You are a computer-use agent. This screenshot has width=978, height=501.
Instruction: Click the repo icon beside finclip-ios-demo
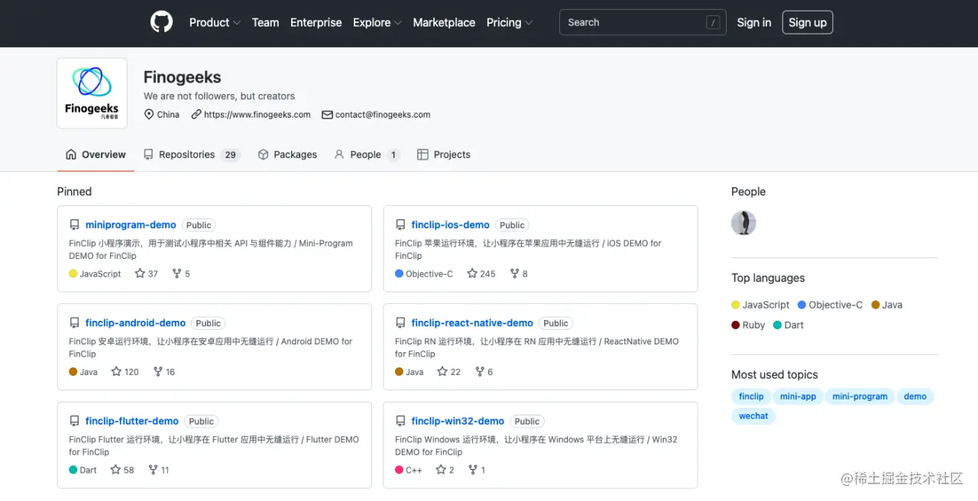click(x=400, y=225)
